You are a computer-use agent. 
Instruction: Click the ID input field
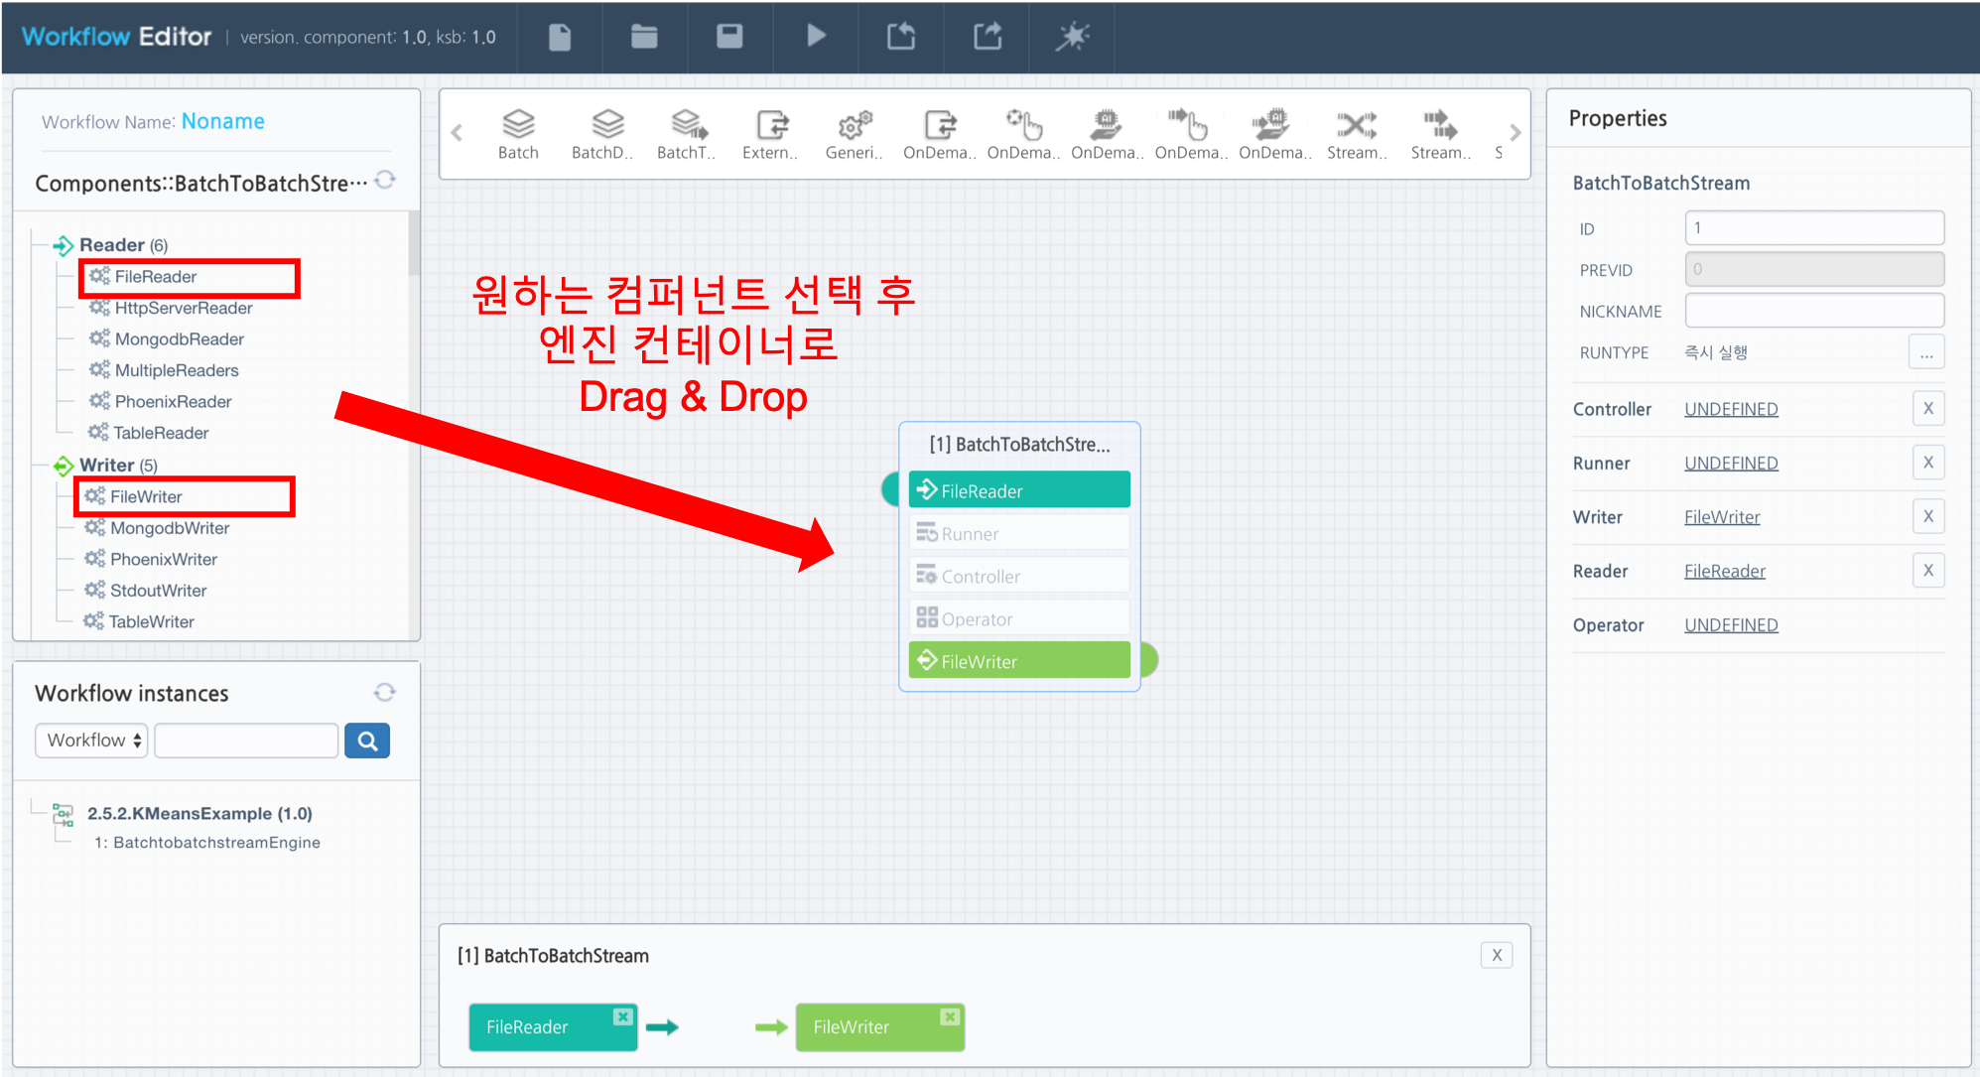pos(1814,228)
